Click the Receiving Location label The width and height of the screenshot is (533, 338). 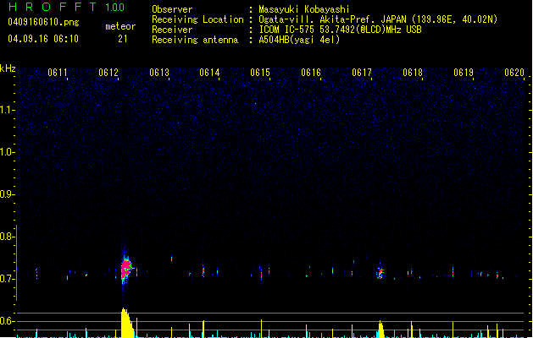pos(197,19)
